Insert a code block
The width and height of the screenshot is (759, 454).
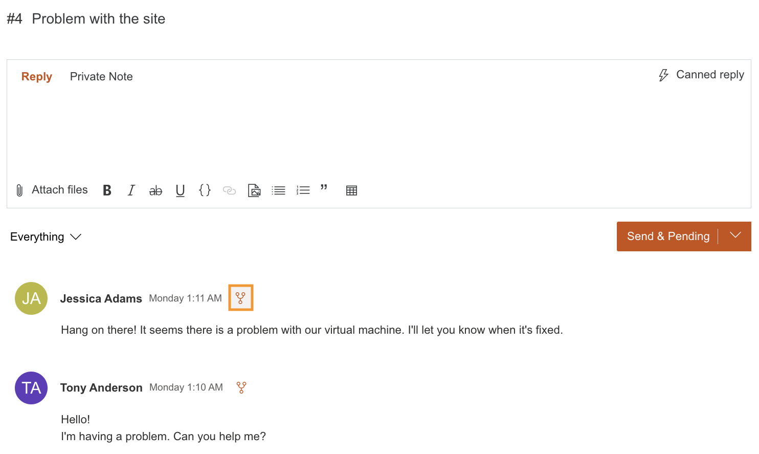[x=205, y=190]
